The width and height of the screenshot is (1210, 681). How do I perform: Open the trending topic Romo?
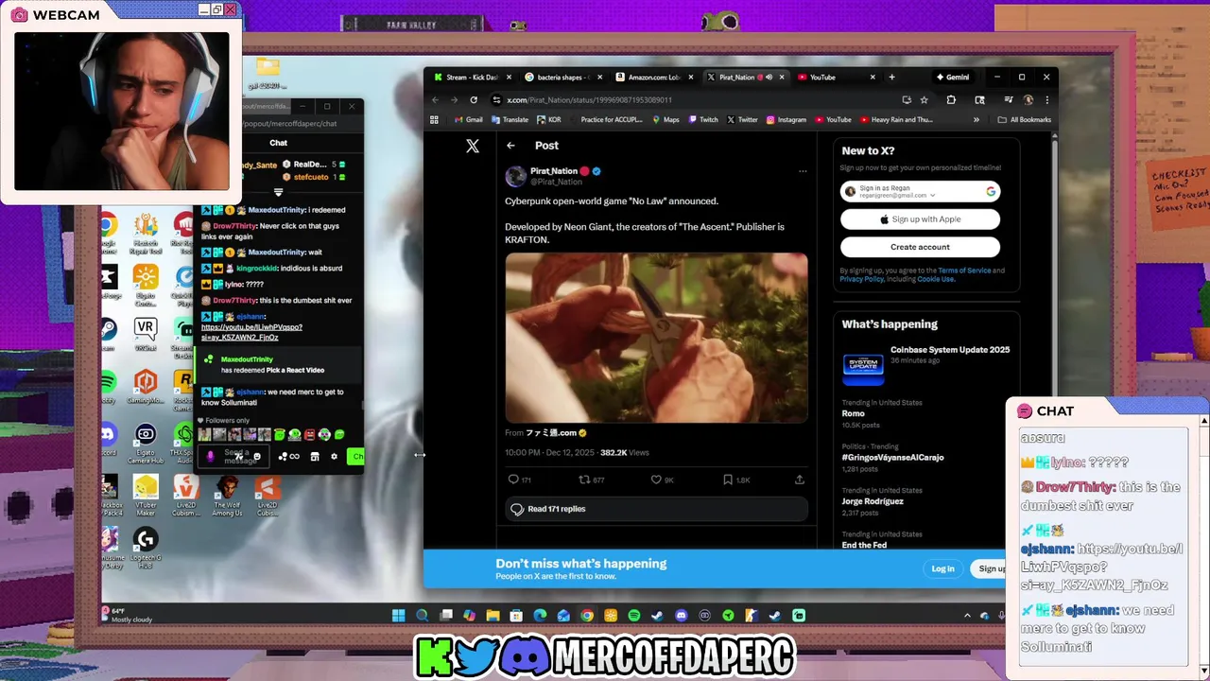854,413
